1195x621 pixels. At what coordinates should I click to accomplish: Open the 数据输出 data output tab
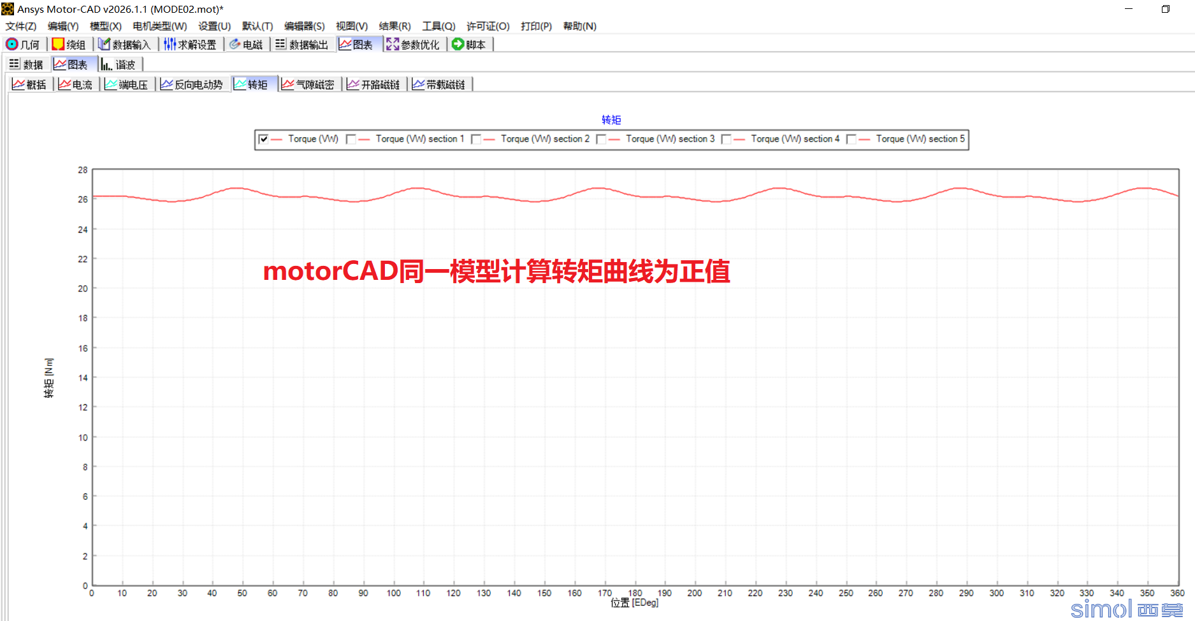pyautogui.click(x=301, y=44)
